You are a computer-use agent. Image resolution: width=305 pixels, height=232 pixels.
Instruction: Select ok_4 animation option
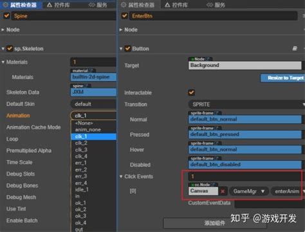[94, 223]
